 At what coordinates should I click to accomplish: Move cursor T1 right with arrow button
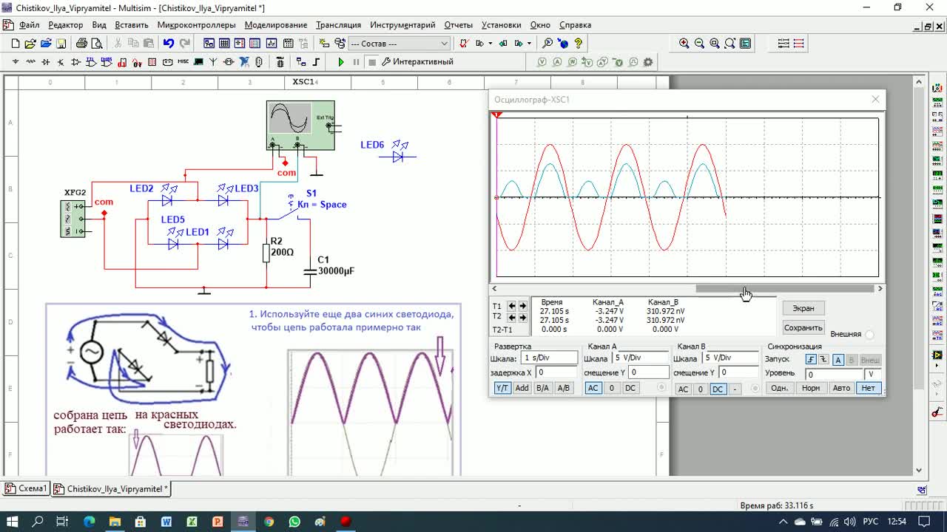click(x=523, y=306)
